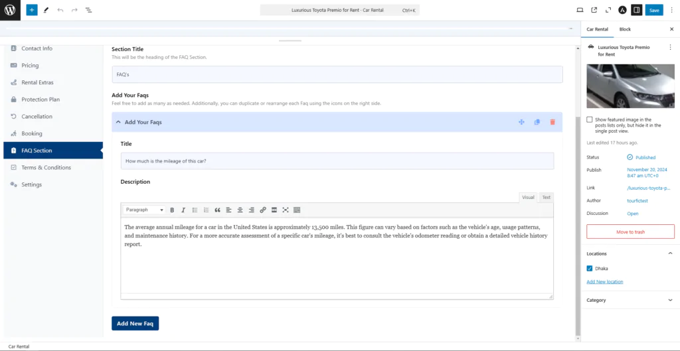Insert Read More tag

(x=274, y=210)
